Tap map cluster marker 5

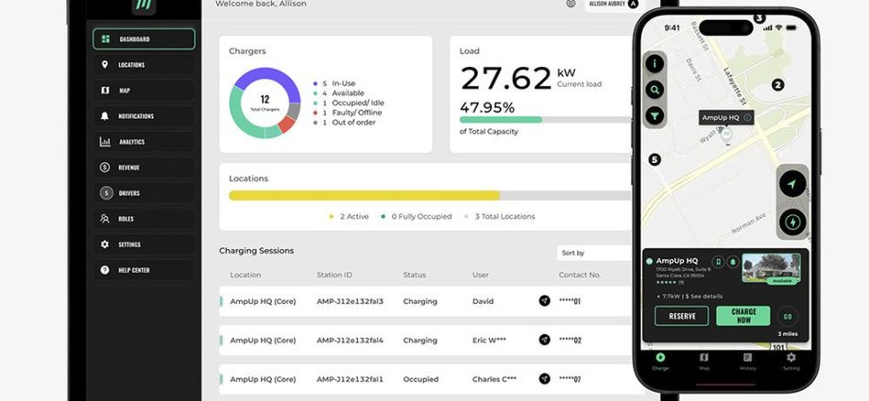[655, 160]
